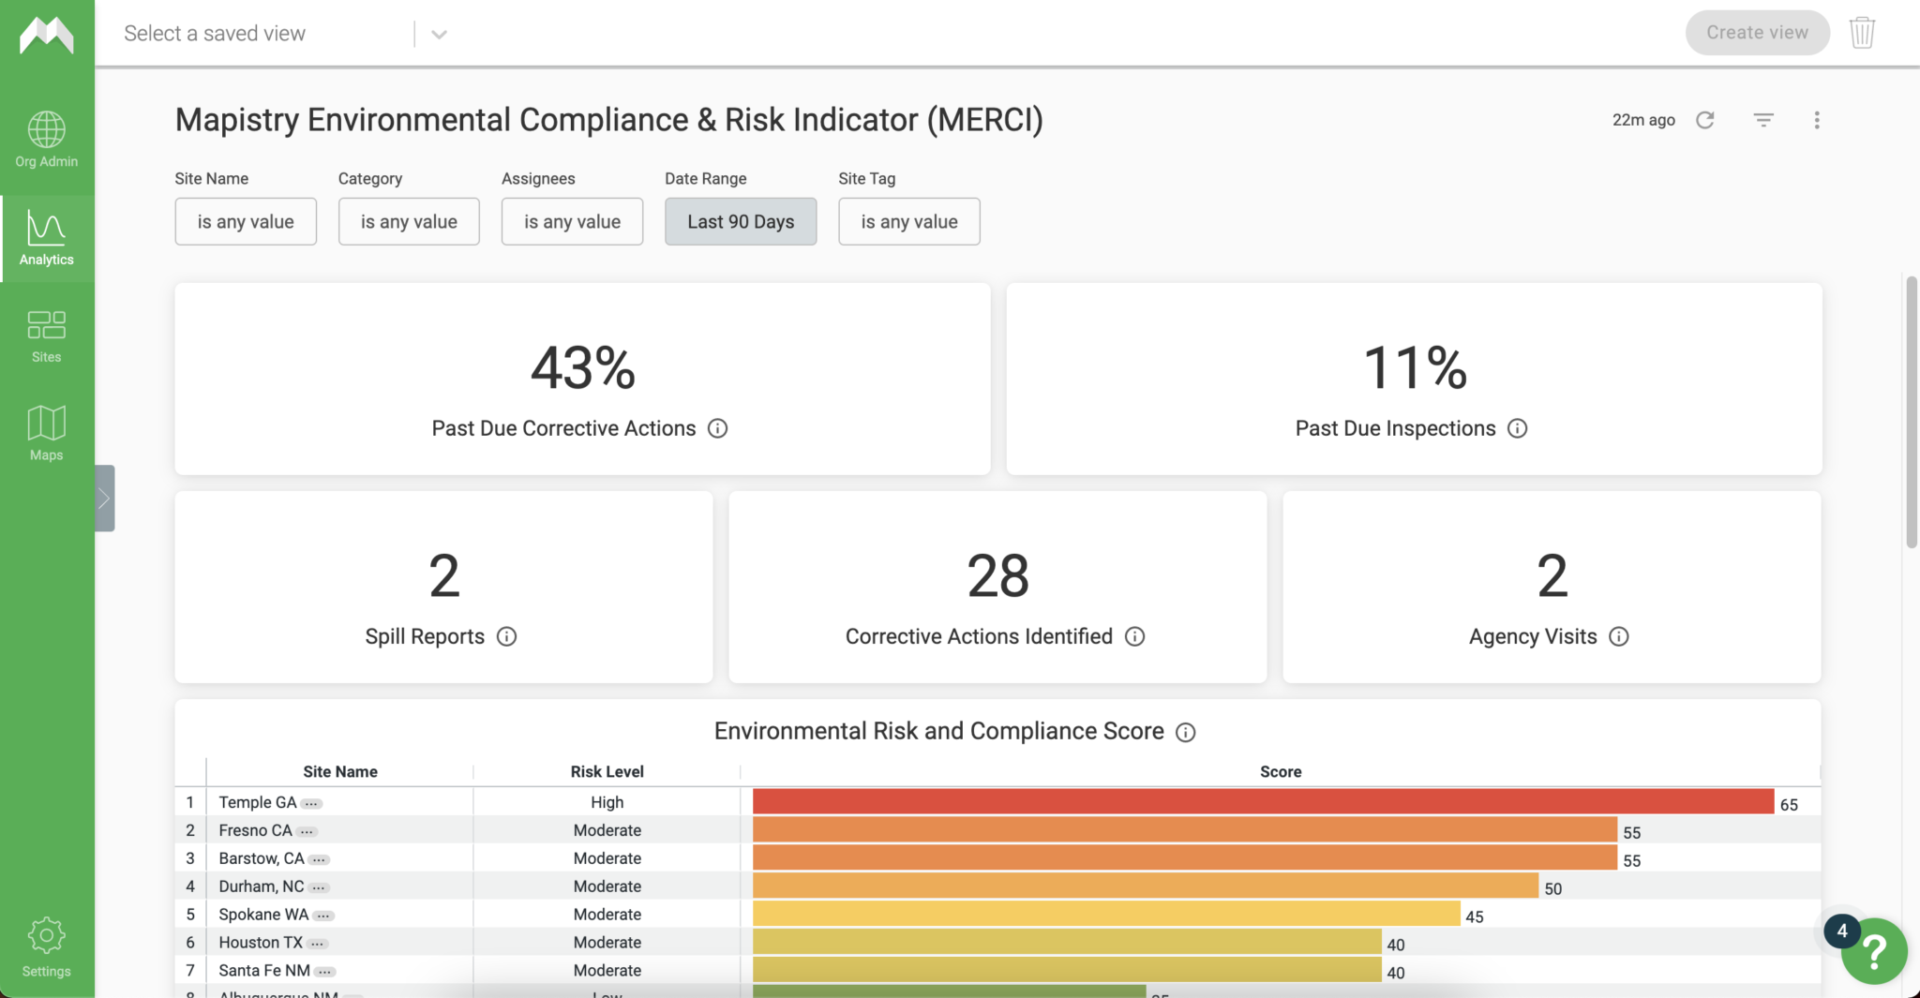Sort by the Site Name column header
This screenshot has width=1920, height=998.
(x=340, y=771)
